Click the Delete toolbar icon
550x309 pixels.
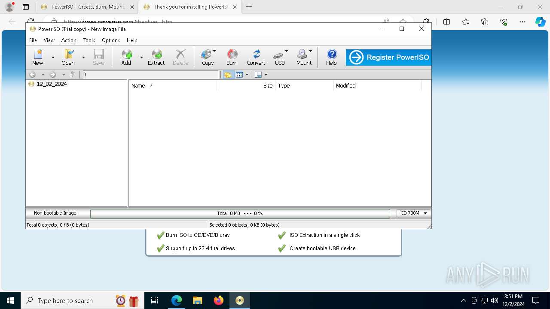[x=180, y=57]
